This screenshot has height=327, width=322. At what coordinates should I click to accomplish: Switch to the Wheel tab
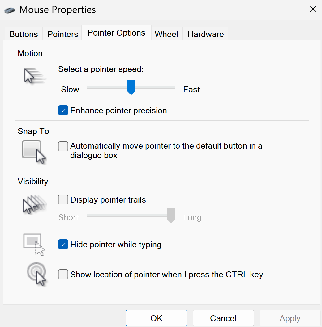[166, 34]
